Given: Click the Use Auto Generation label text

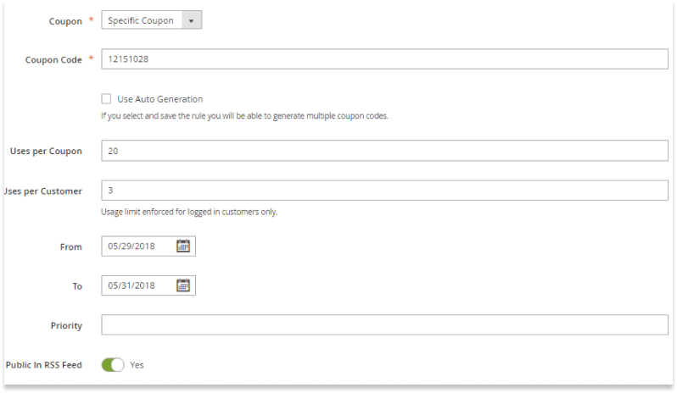Looking at the screenshot, I should tap(160, 99).
